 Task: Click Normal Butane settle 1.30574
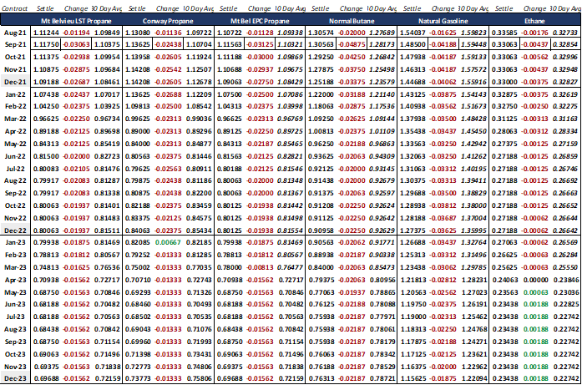click(x=321, y=33)
